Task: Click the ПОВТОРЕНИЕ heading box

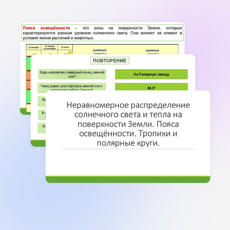Action: pos(110,61)
